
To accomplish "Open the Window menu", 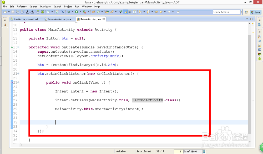I will [87, 7].
